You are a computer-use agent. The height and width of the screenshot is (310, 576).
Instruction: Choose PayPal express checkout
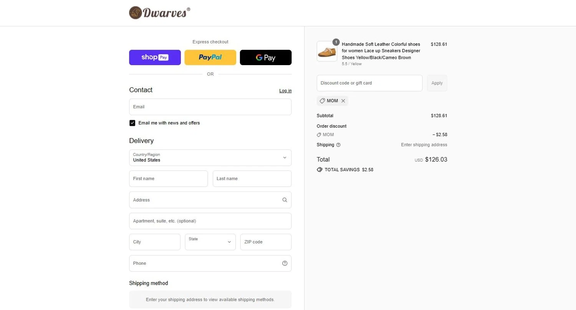click(x=210, y=57)
